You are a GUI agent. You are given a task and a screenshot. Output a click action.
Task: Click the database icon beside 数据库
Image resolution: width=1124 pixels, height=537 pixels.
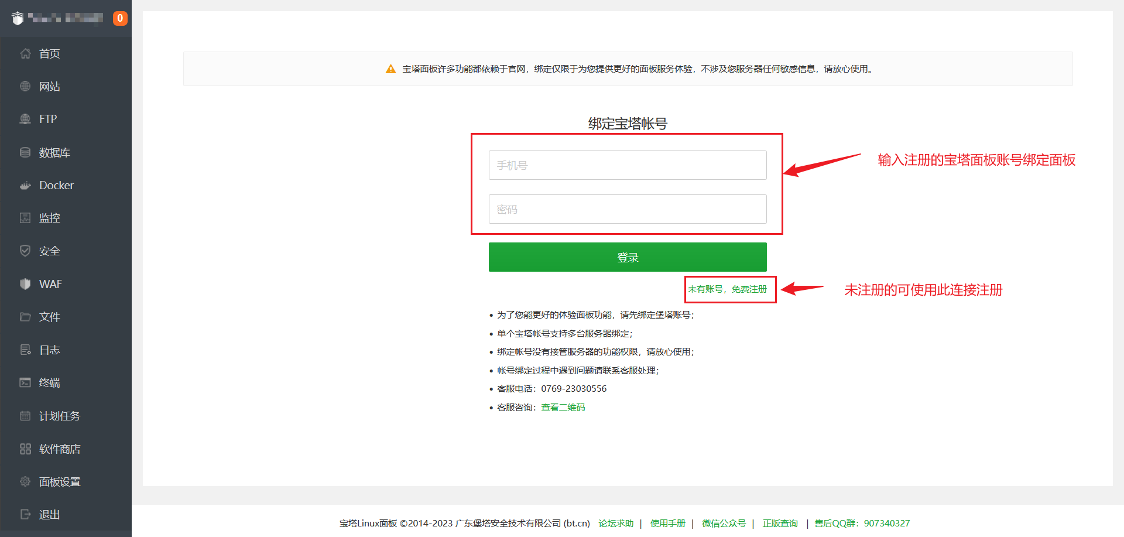(x=25, y=152)
